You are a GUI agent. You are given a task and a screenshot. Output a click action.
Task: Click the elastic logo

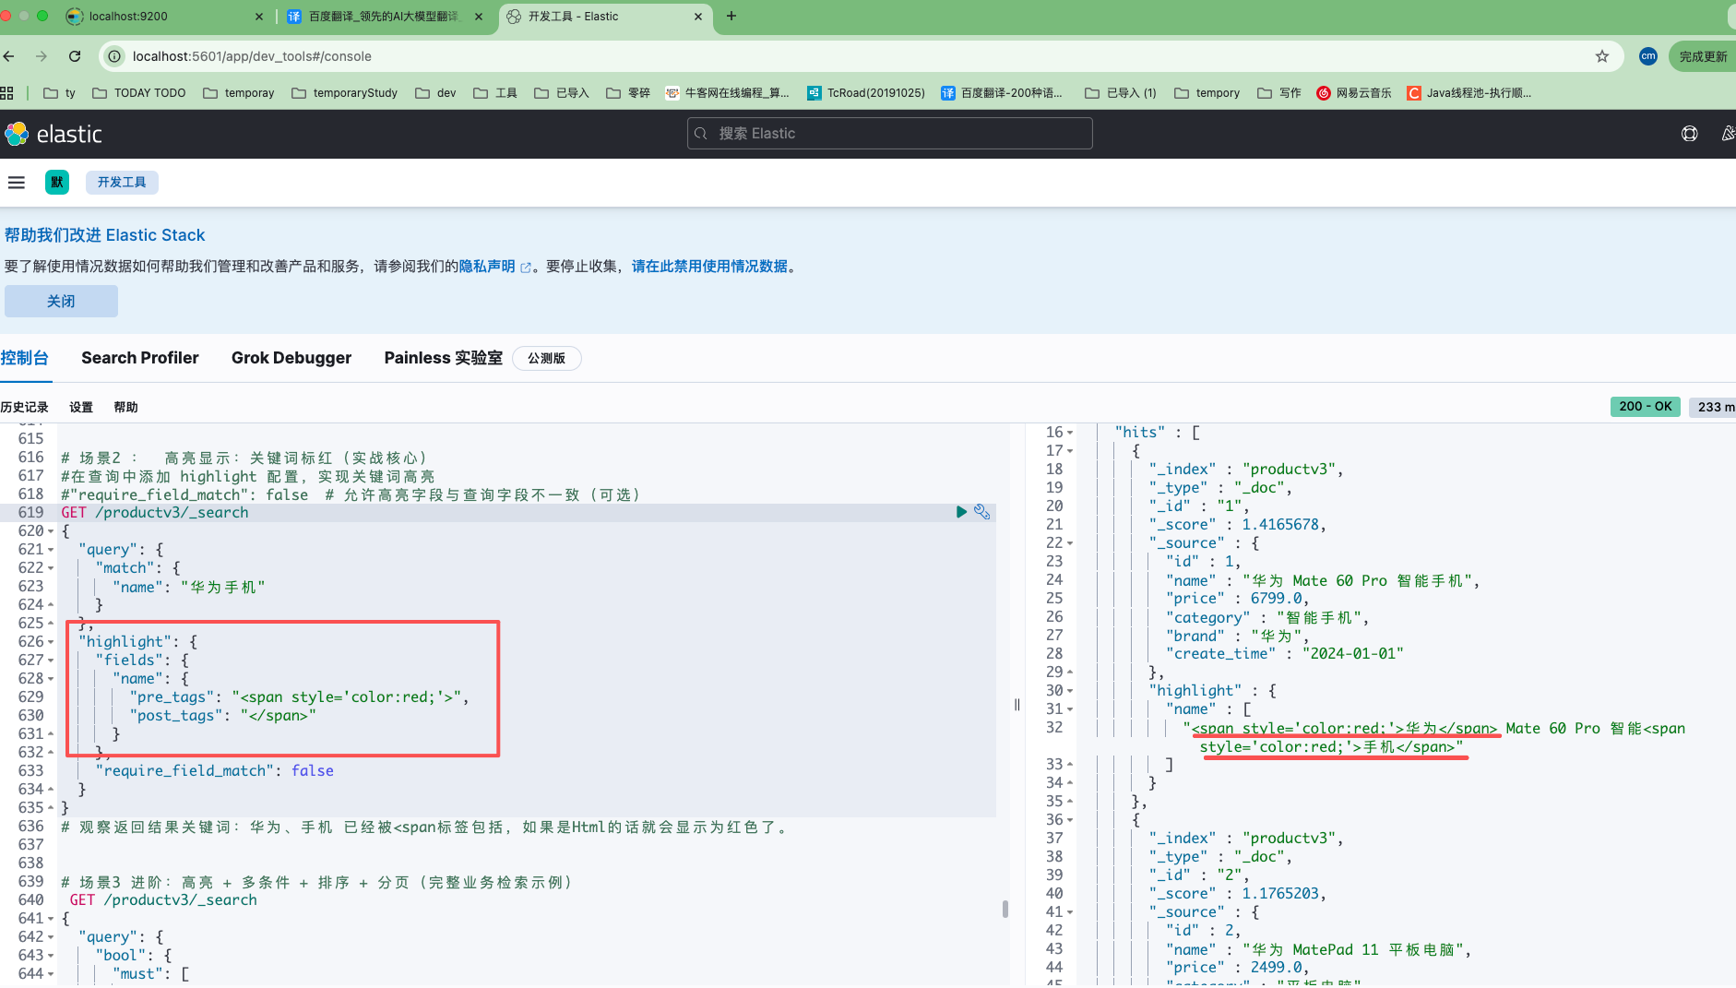(x=54, y=134)
